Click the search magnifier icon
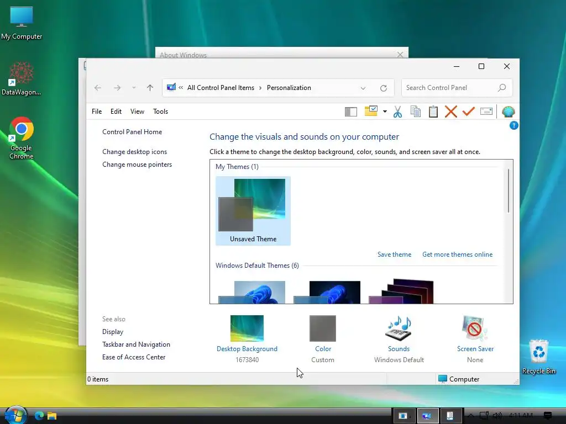This screenshot has width=566, height=424. point(502,88)
